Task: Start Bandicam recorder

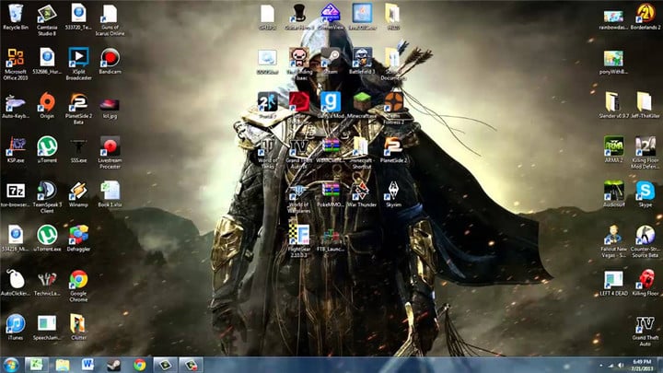Action: click(x=110, y=61)
